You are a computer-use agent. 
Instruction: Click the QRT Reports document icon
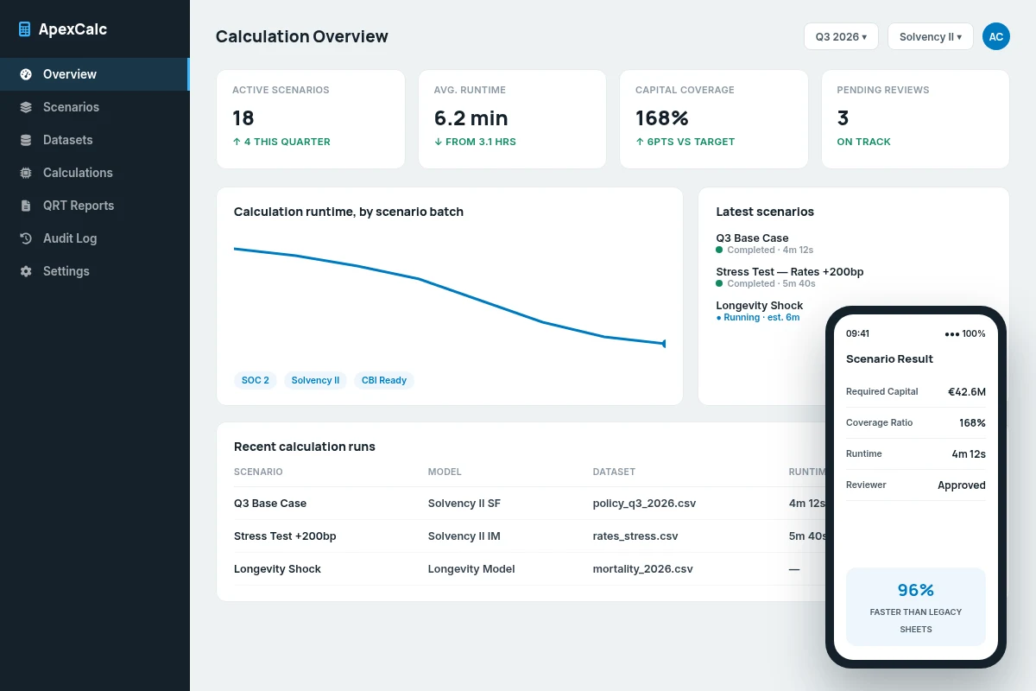pos(26,206)
